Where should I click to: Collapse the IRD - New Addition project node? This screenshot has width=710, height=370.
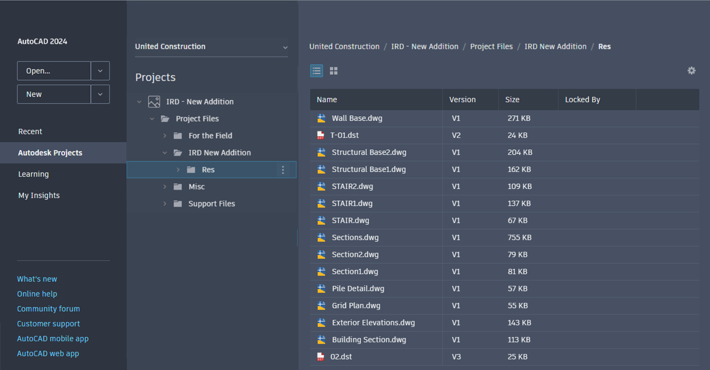(139, 101)
